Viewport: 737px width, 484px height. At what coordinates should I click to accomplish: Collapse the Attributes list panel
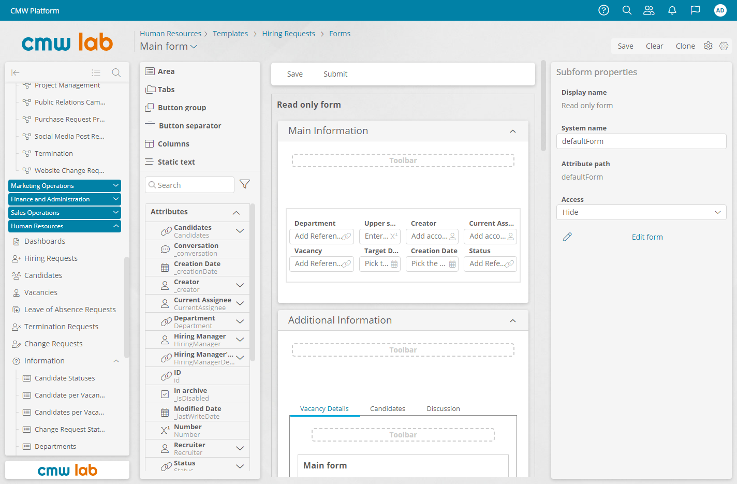[236, 212]
